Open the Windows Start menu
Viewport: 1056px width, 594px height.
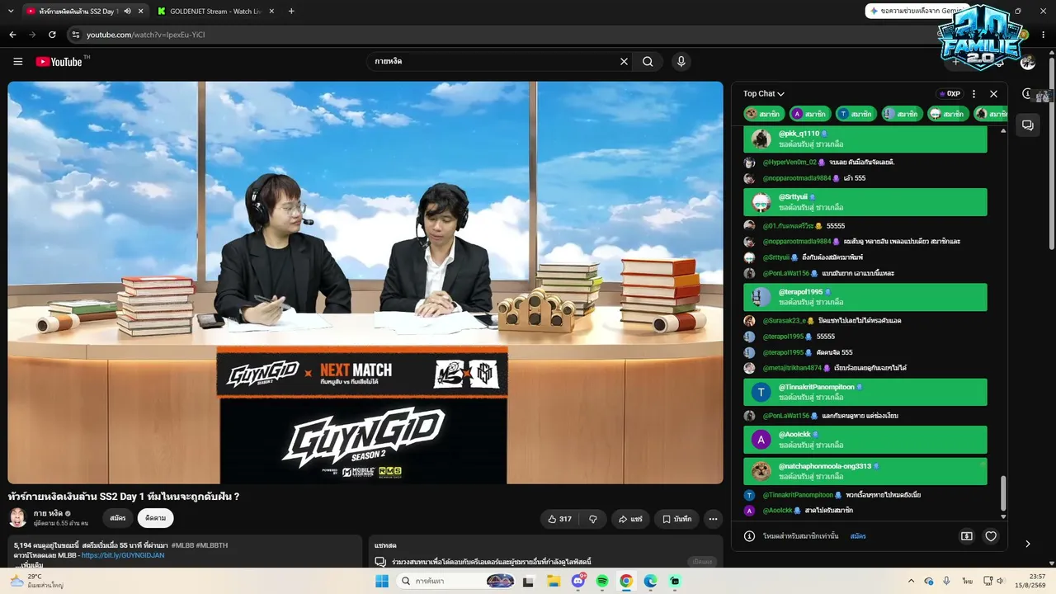click(382, 581)
